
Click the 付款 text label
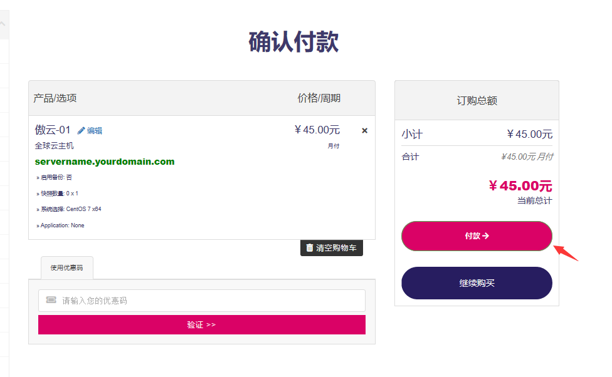click(472, 236)
